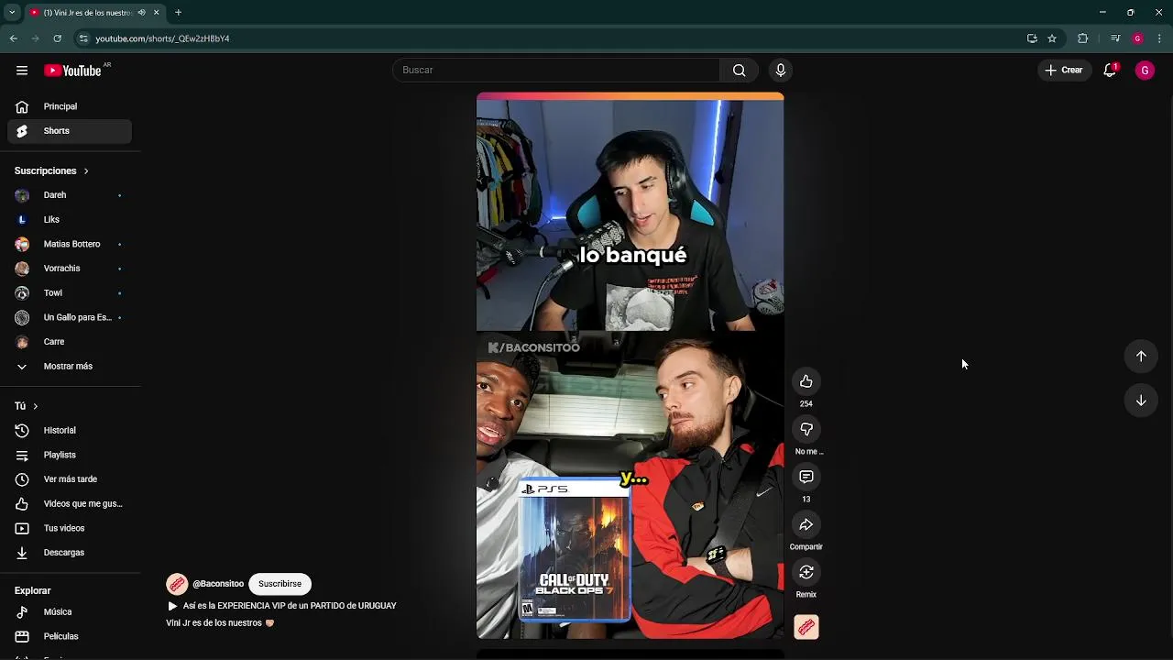1173x660 pixels.
Task: Share this Short
Action: point(806,524)
